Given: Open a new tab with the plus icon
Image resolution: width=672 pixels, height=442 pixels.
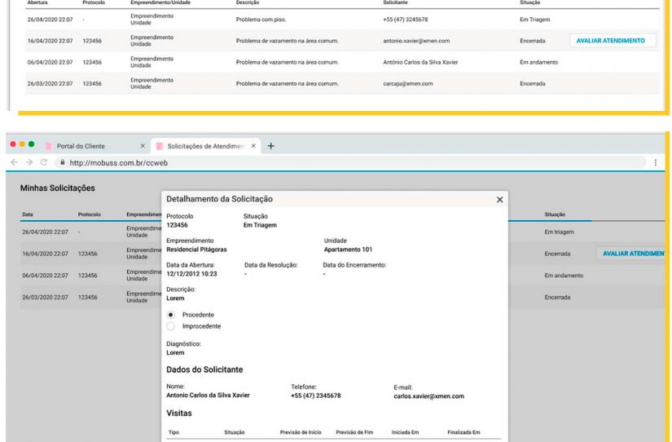Looking at the screenshot, I should point(271,146).
